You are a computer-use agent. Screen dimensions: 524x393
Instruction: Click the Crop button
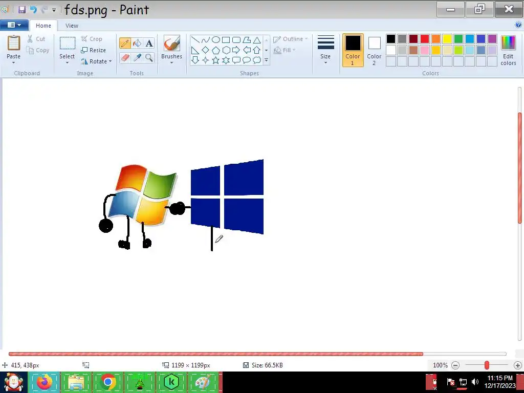(92, 39)
